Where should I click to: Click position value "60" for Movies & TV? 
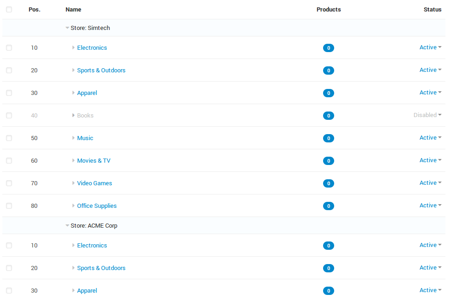point(34,160)
